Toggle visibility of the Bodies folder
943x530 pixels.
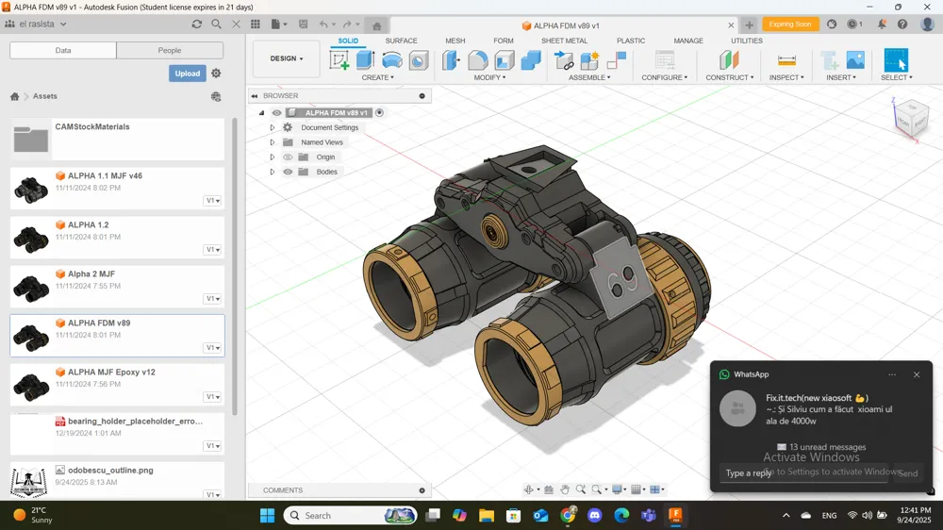point(288,172)
